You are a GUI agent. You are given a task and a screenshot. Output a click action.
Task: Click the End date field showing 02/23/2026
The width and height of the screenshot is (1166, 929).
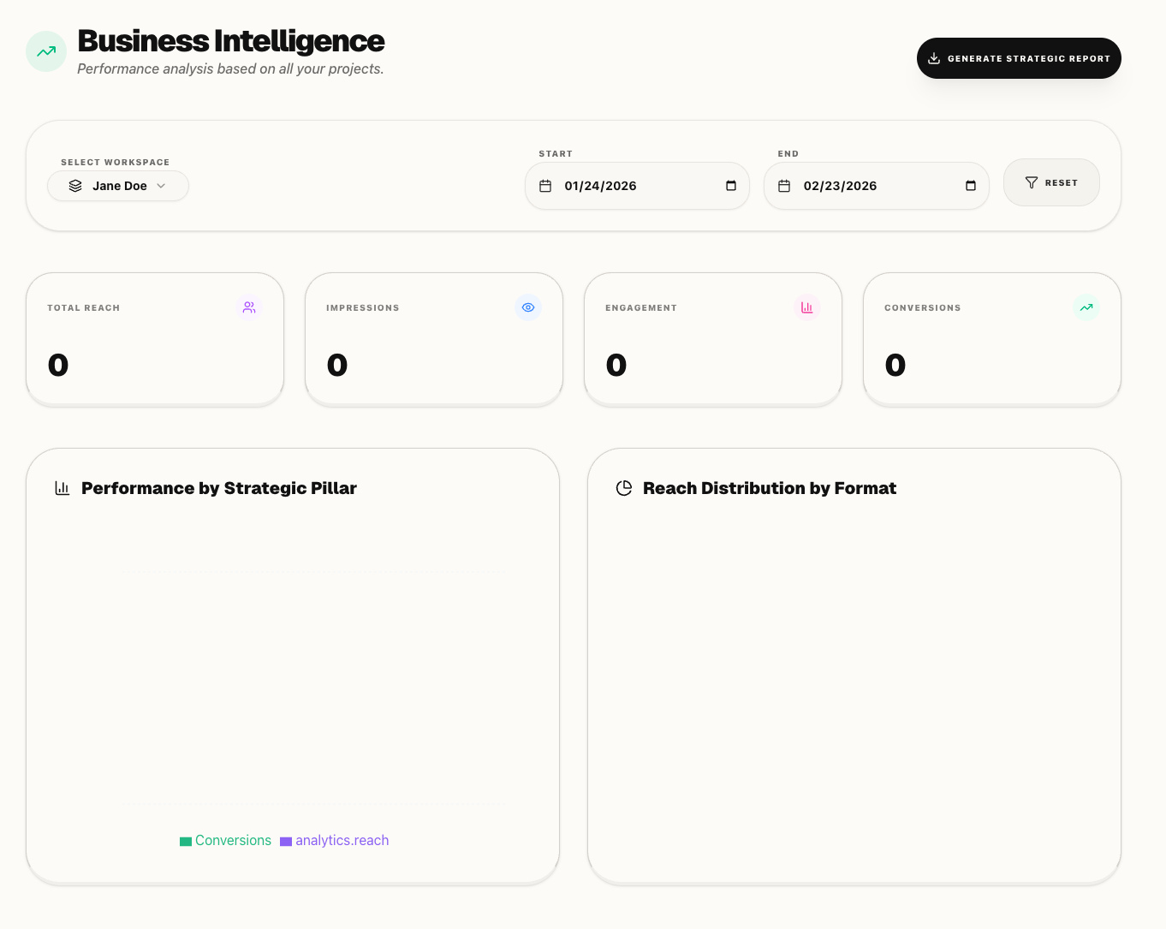click(x=840, y=186)
